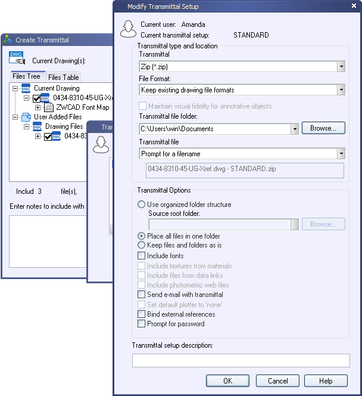Collapse the User Added Files node
This screenshot has width=362, height=396.
(x=15, y=117)
